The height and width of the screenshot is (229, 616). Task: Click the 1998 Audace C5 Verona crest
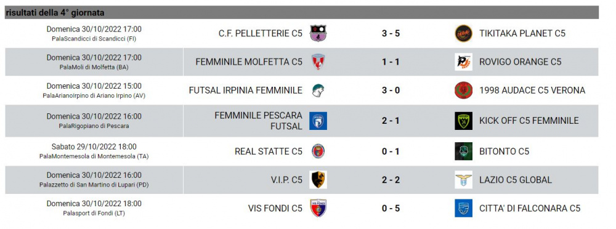[463, 90]
